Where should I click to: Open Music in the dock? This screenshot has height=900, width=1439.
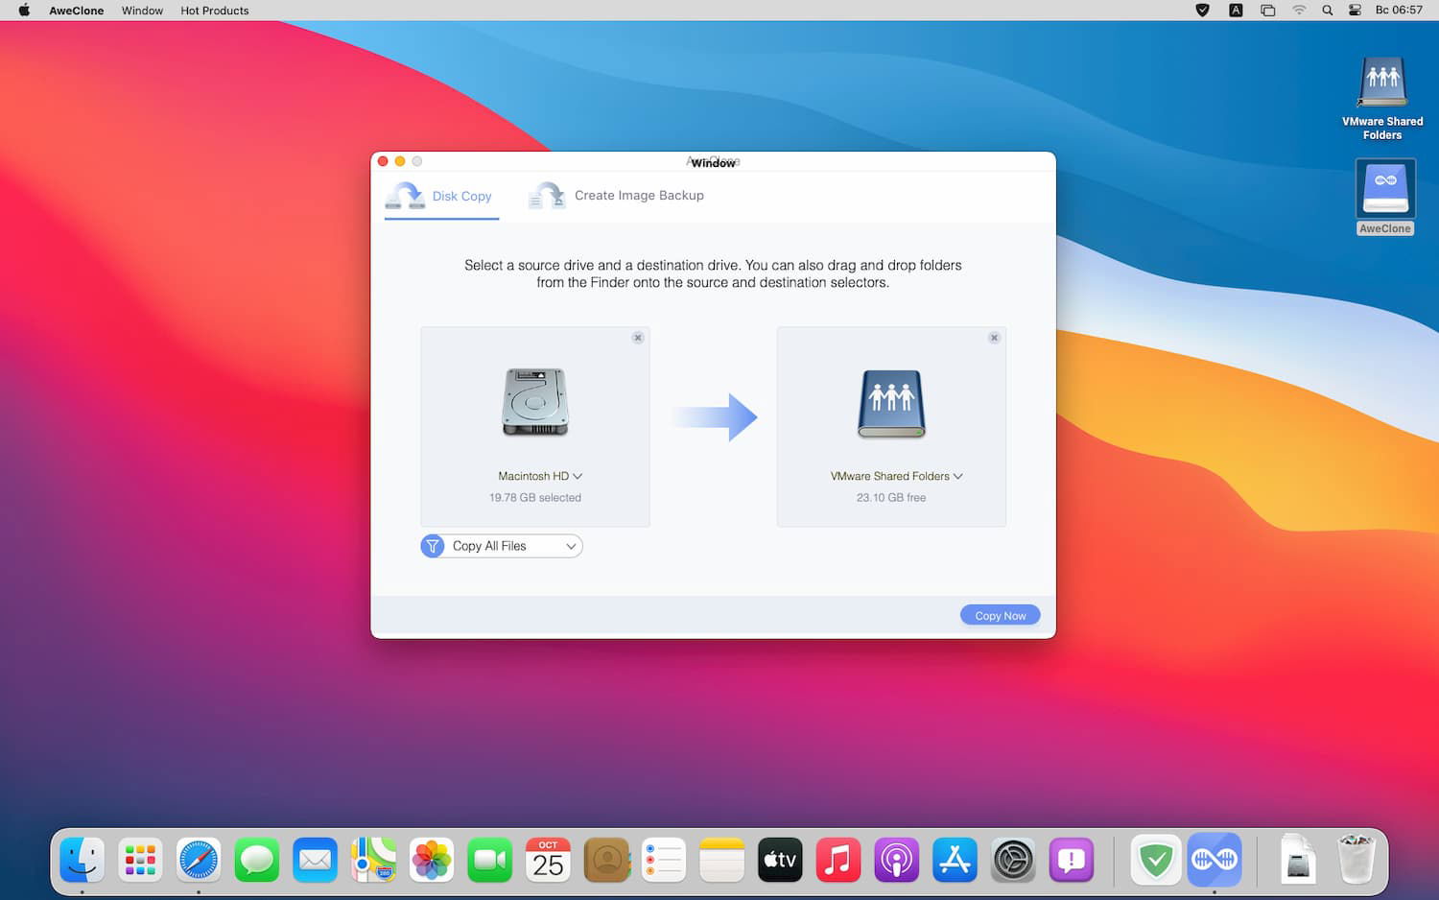tap(838, 860)
